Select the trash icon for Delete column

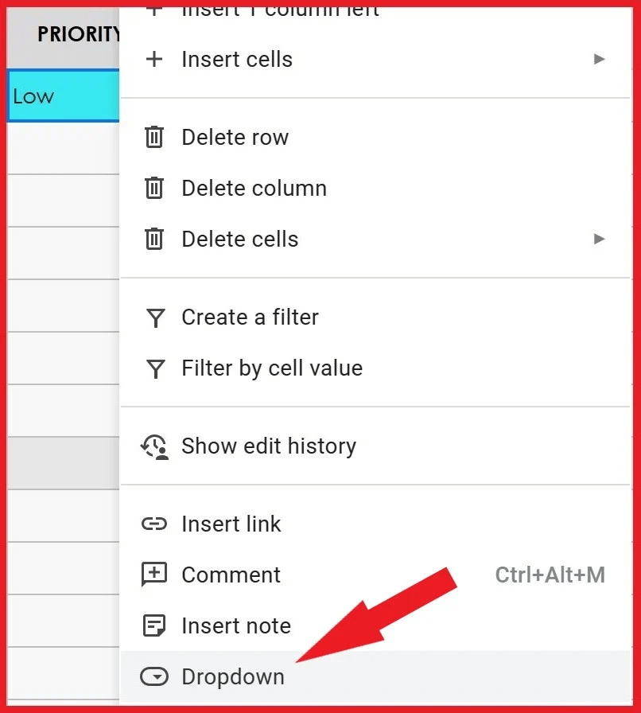[154, 189]
